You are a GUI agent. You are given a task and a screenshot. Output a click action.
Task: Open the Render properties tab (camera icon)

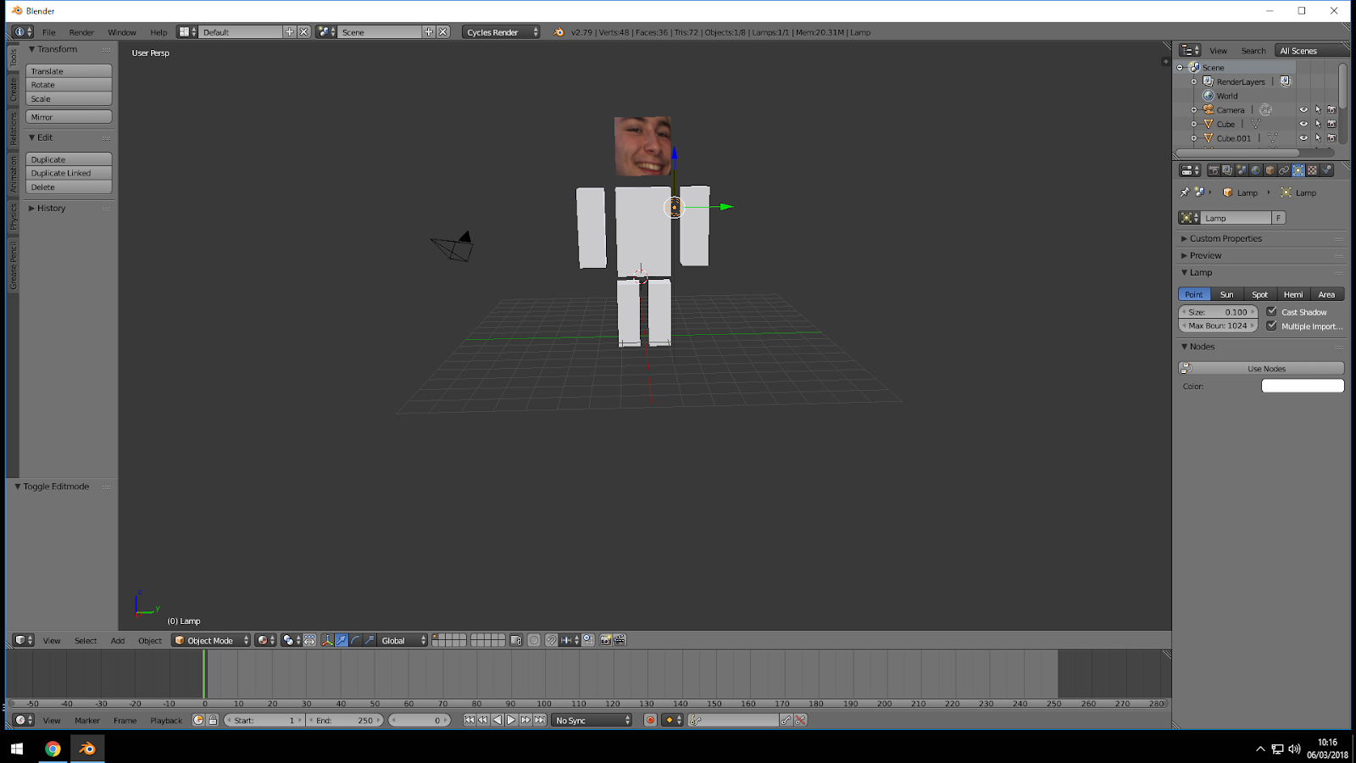[1214, 170]
